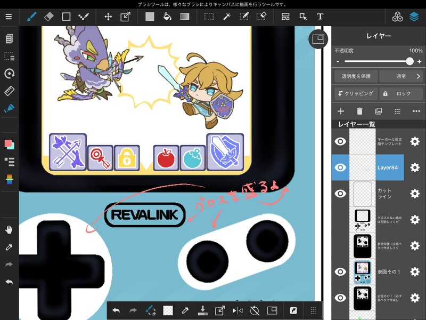Select the dashed rectangle Selection tool
The width and height of the screenshot is (426, 320).
pos(209,17)
